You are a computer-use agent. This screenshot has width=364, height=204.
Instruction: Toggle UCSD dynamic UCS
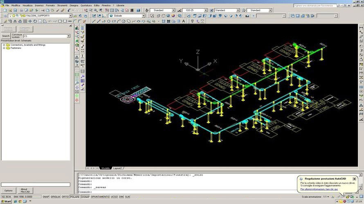tap(114, 197)
